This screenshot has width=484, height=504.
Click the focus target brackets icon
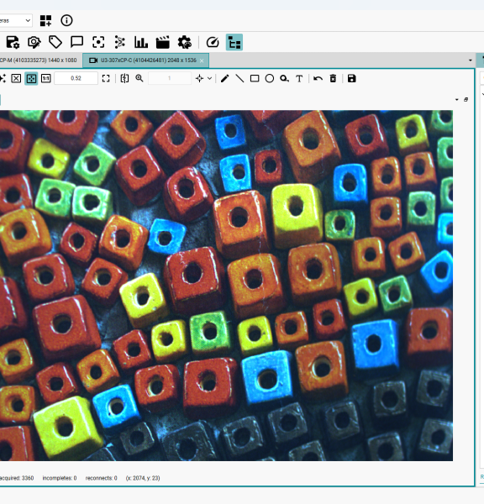[98, 42]
